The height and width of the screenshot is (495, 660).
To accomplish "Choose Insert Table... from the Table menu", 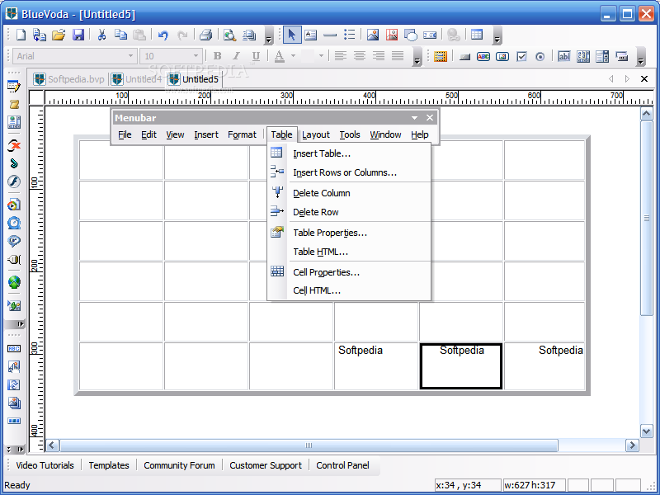I will coord(321,153).
